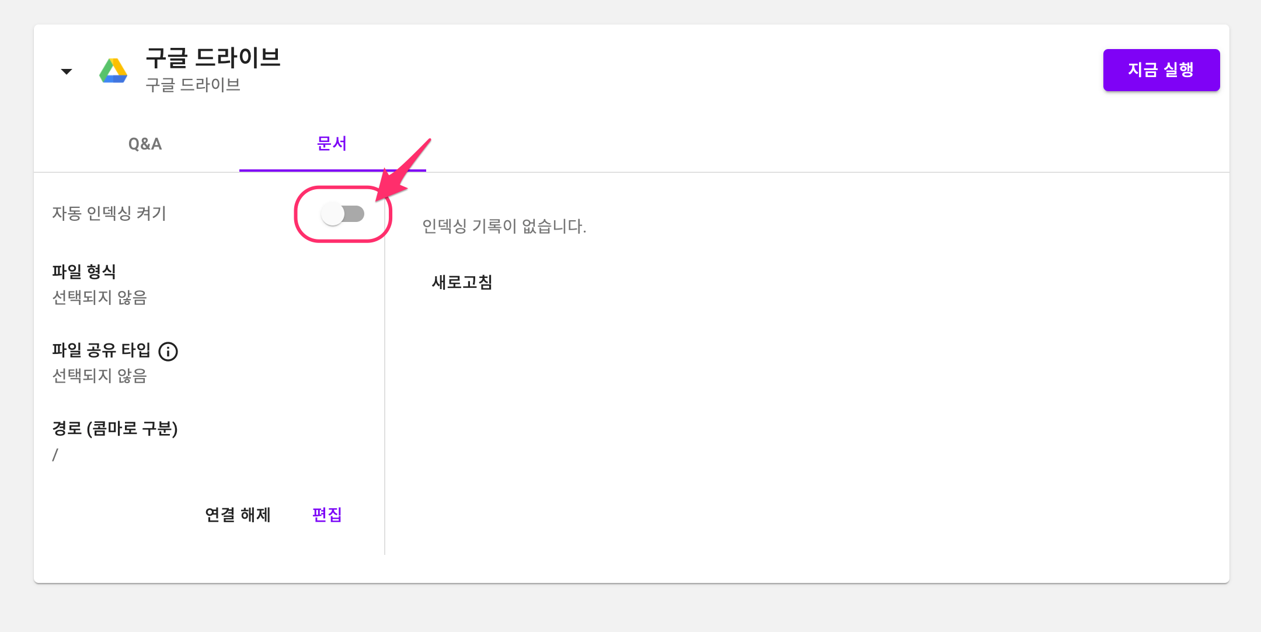This screenshot has height=632, width=1261.
Task: Click the Google Drive logo icon
Action: 113,71
